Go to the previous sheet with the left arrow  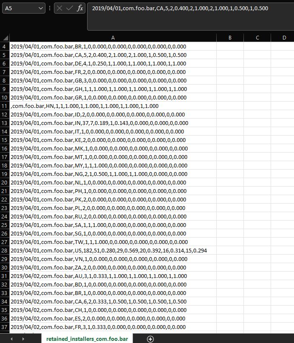click(11, 339)
